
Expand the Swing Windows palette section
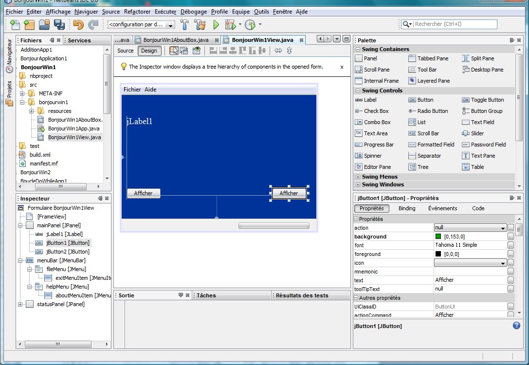(x=358, y=184)
